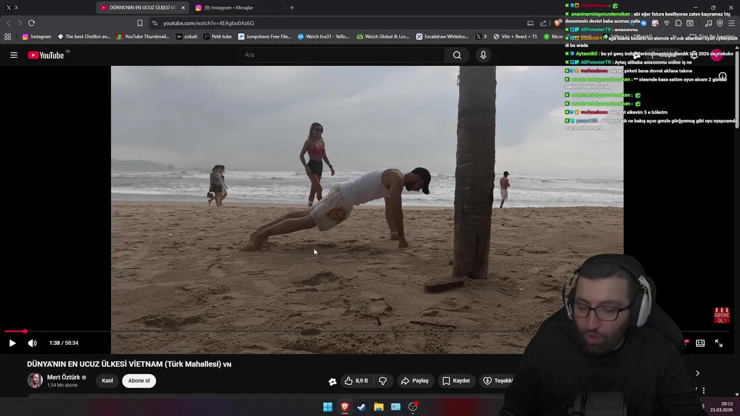Open The best ChatBot bookmark
Image resolution: width=740 pixels, height=416 pixels.
point(84,36)
